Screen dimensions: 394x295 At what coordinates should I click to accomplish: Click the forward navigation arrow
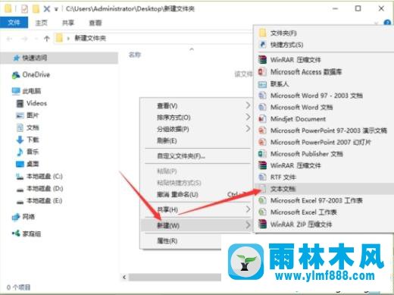coord(24,39)
